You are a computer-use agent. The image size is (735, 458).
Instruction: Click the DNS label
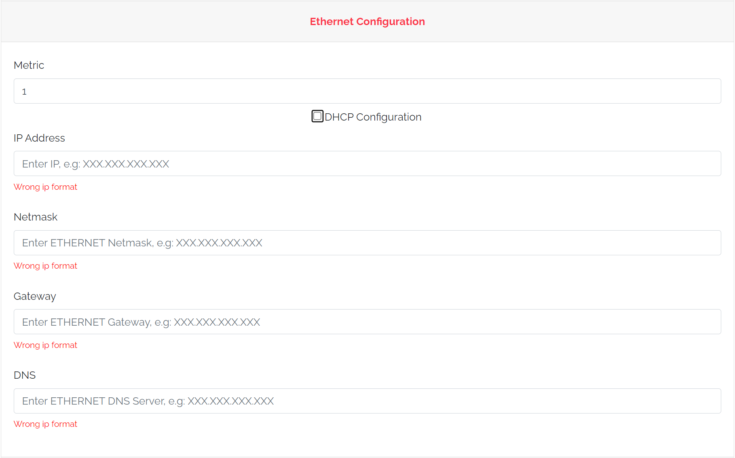25,375
